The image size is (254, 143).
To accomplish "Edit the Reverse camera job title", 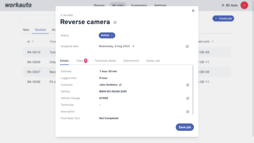I will [x=115, y=22].
